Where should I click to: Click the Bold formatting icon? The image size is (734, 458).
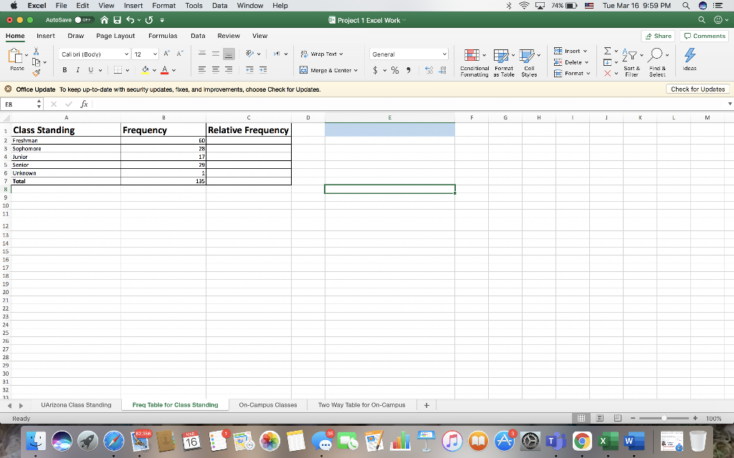(65, 69)
